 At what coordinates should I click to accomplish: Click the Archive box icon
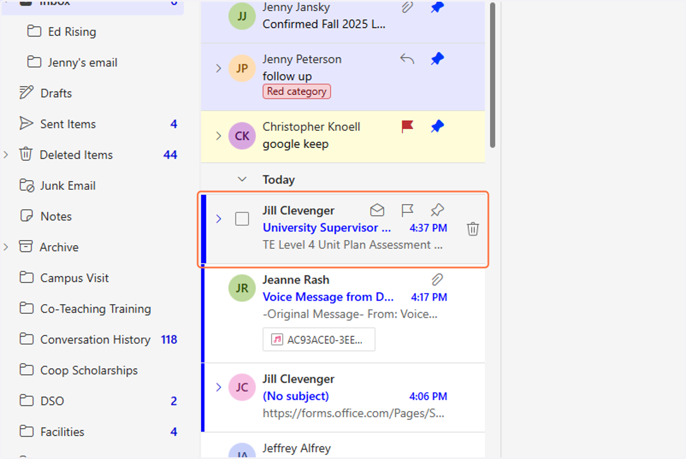26,247
